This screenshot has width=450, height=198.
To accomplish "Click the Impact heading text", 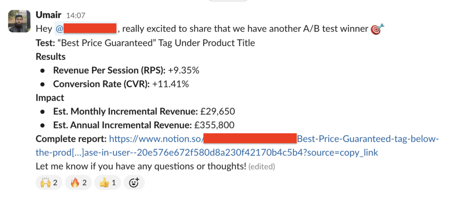I will click(x=50, y=98).
